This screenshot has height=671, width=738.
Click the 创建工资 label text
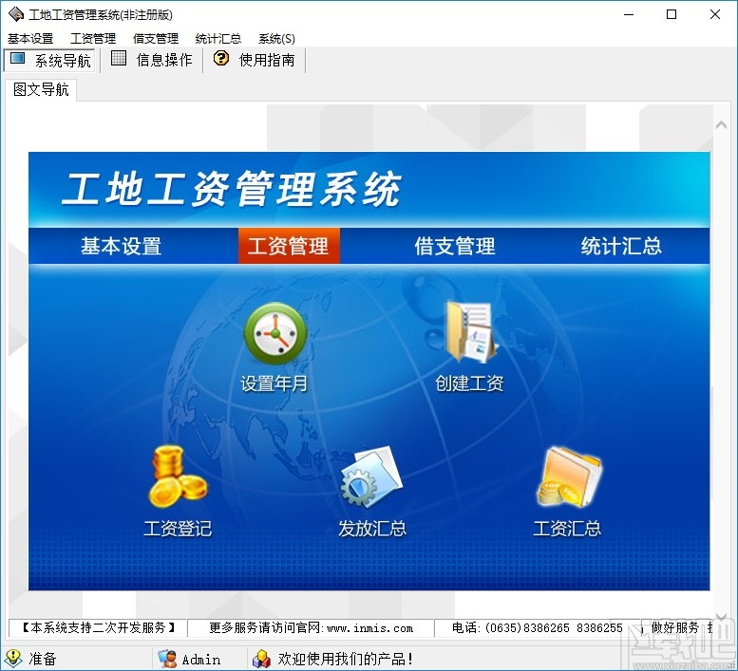click(469, 383)
